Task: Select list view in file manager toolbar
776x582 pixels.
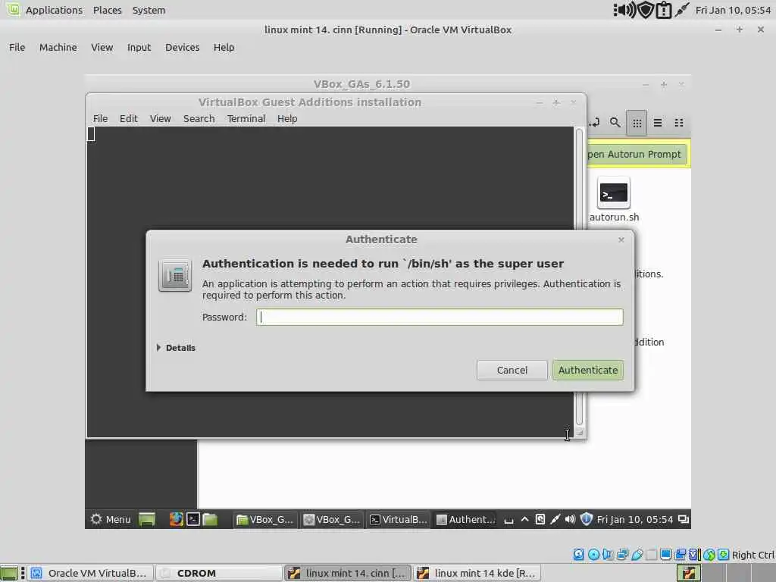Action: point(658,123)
